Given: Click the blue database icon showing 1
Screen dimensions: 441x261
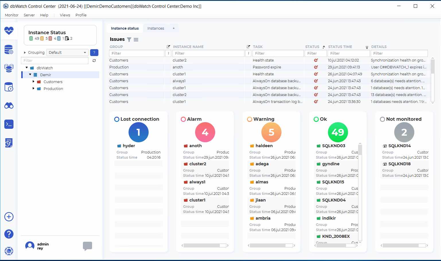Looking at the screenshot, I should (x=59, y=39).
